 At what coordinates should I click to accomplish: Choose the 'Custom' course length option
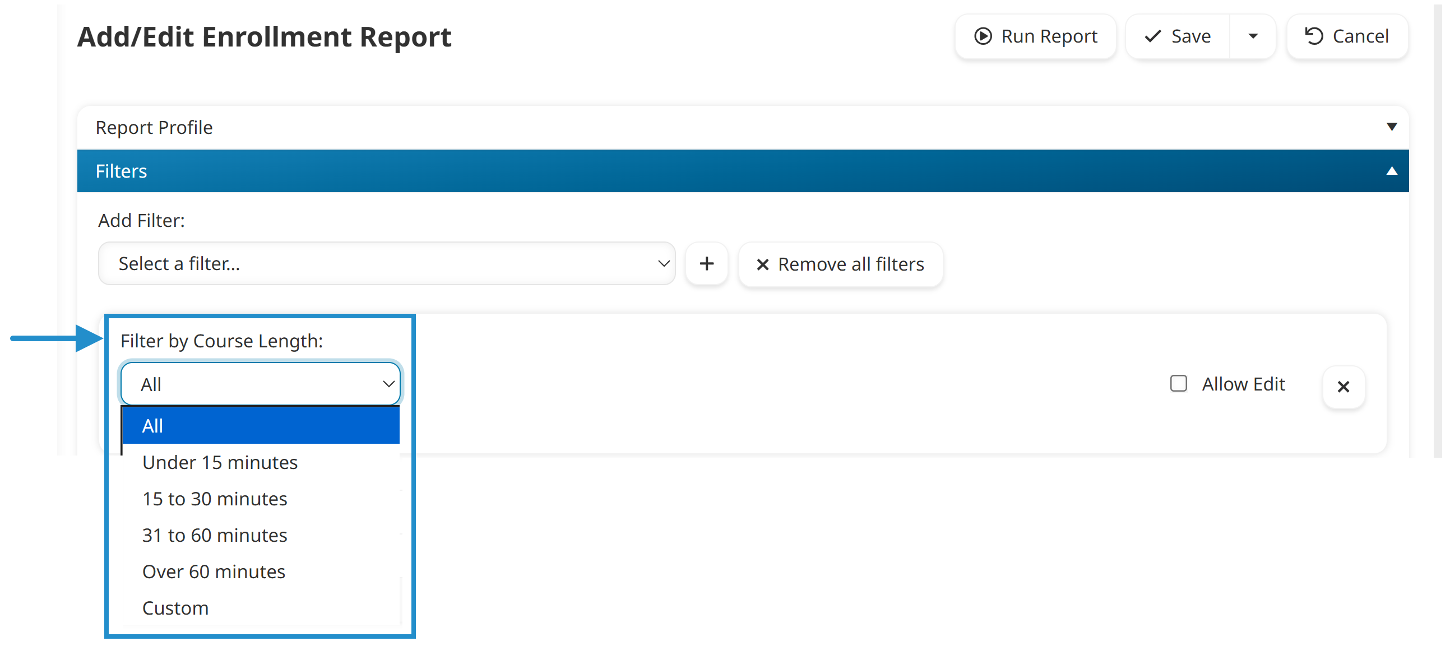175,608
